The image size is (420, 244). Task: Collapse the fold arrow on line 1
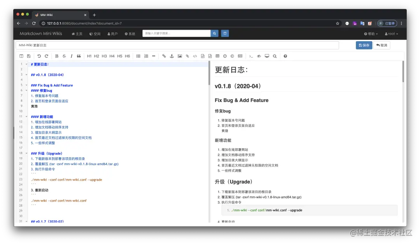(26, 64)
